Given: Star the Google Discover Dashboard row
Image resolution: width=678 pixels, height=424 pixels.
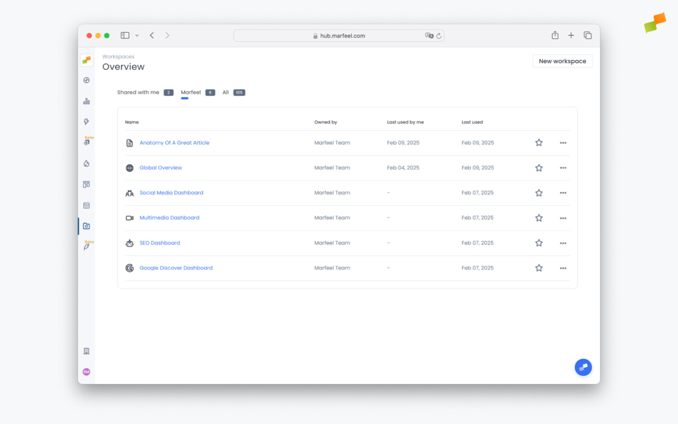Looking at the screenshot, I should [x=539, y=268].
